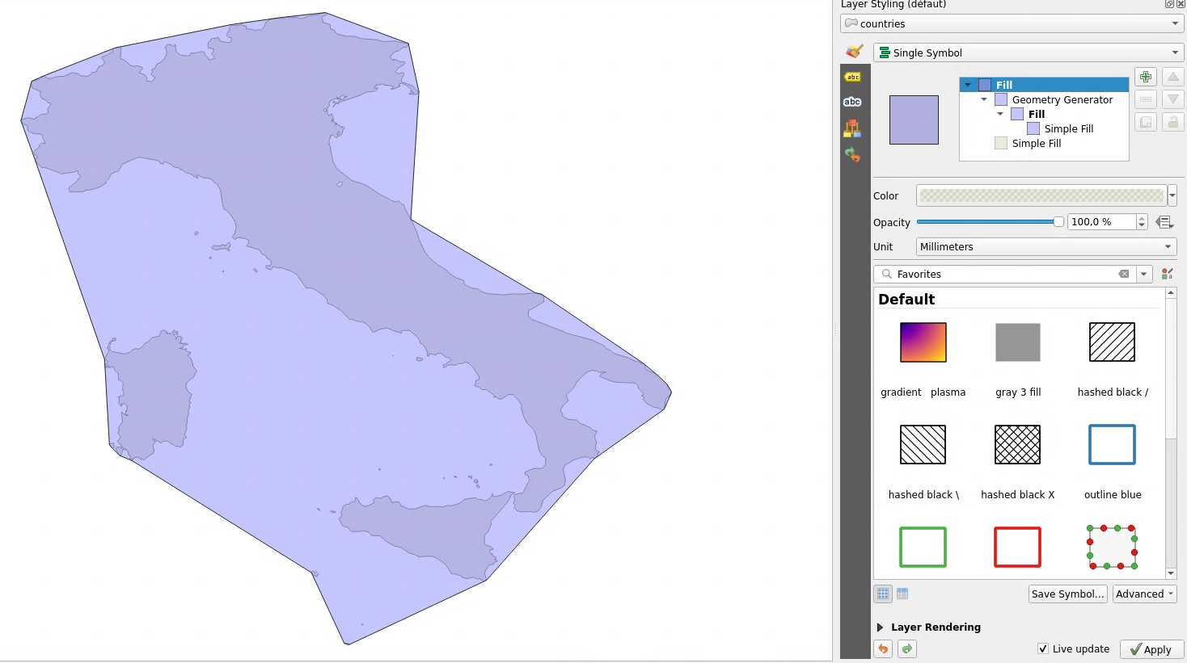Click the green plus add symbol layer button

click(1145, 77)
